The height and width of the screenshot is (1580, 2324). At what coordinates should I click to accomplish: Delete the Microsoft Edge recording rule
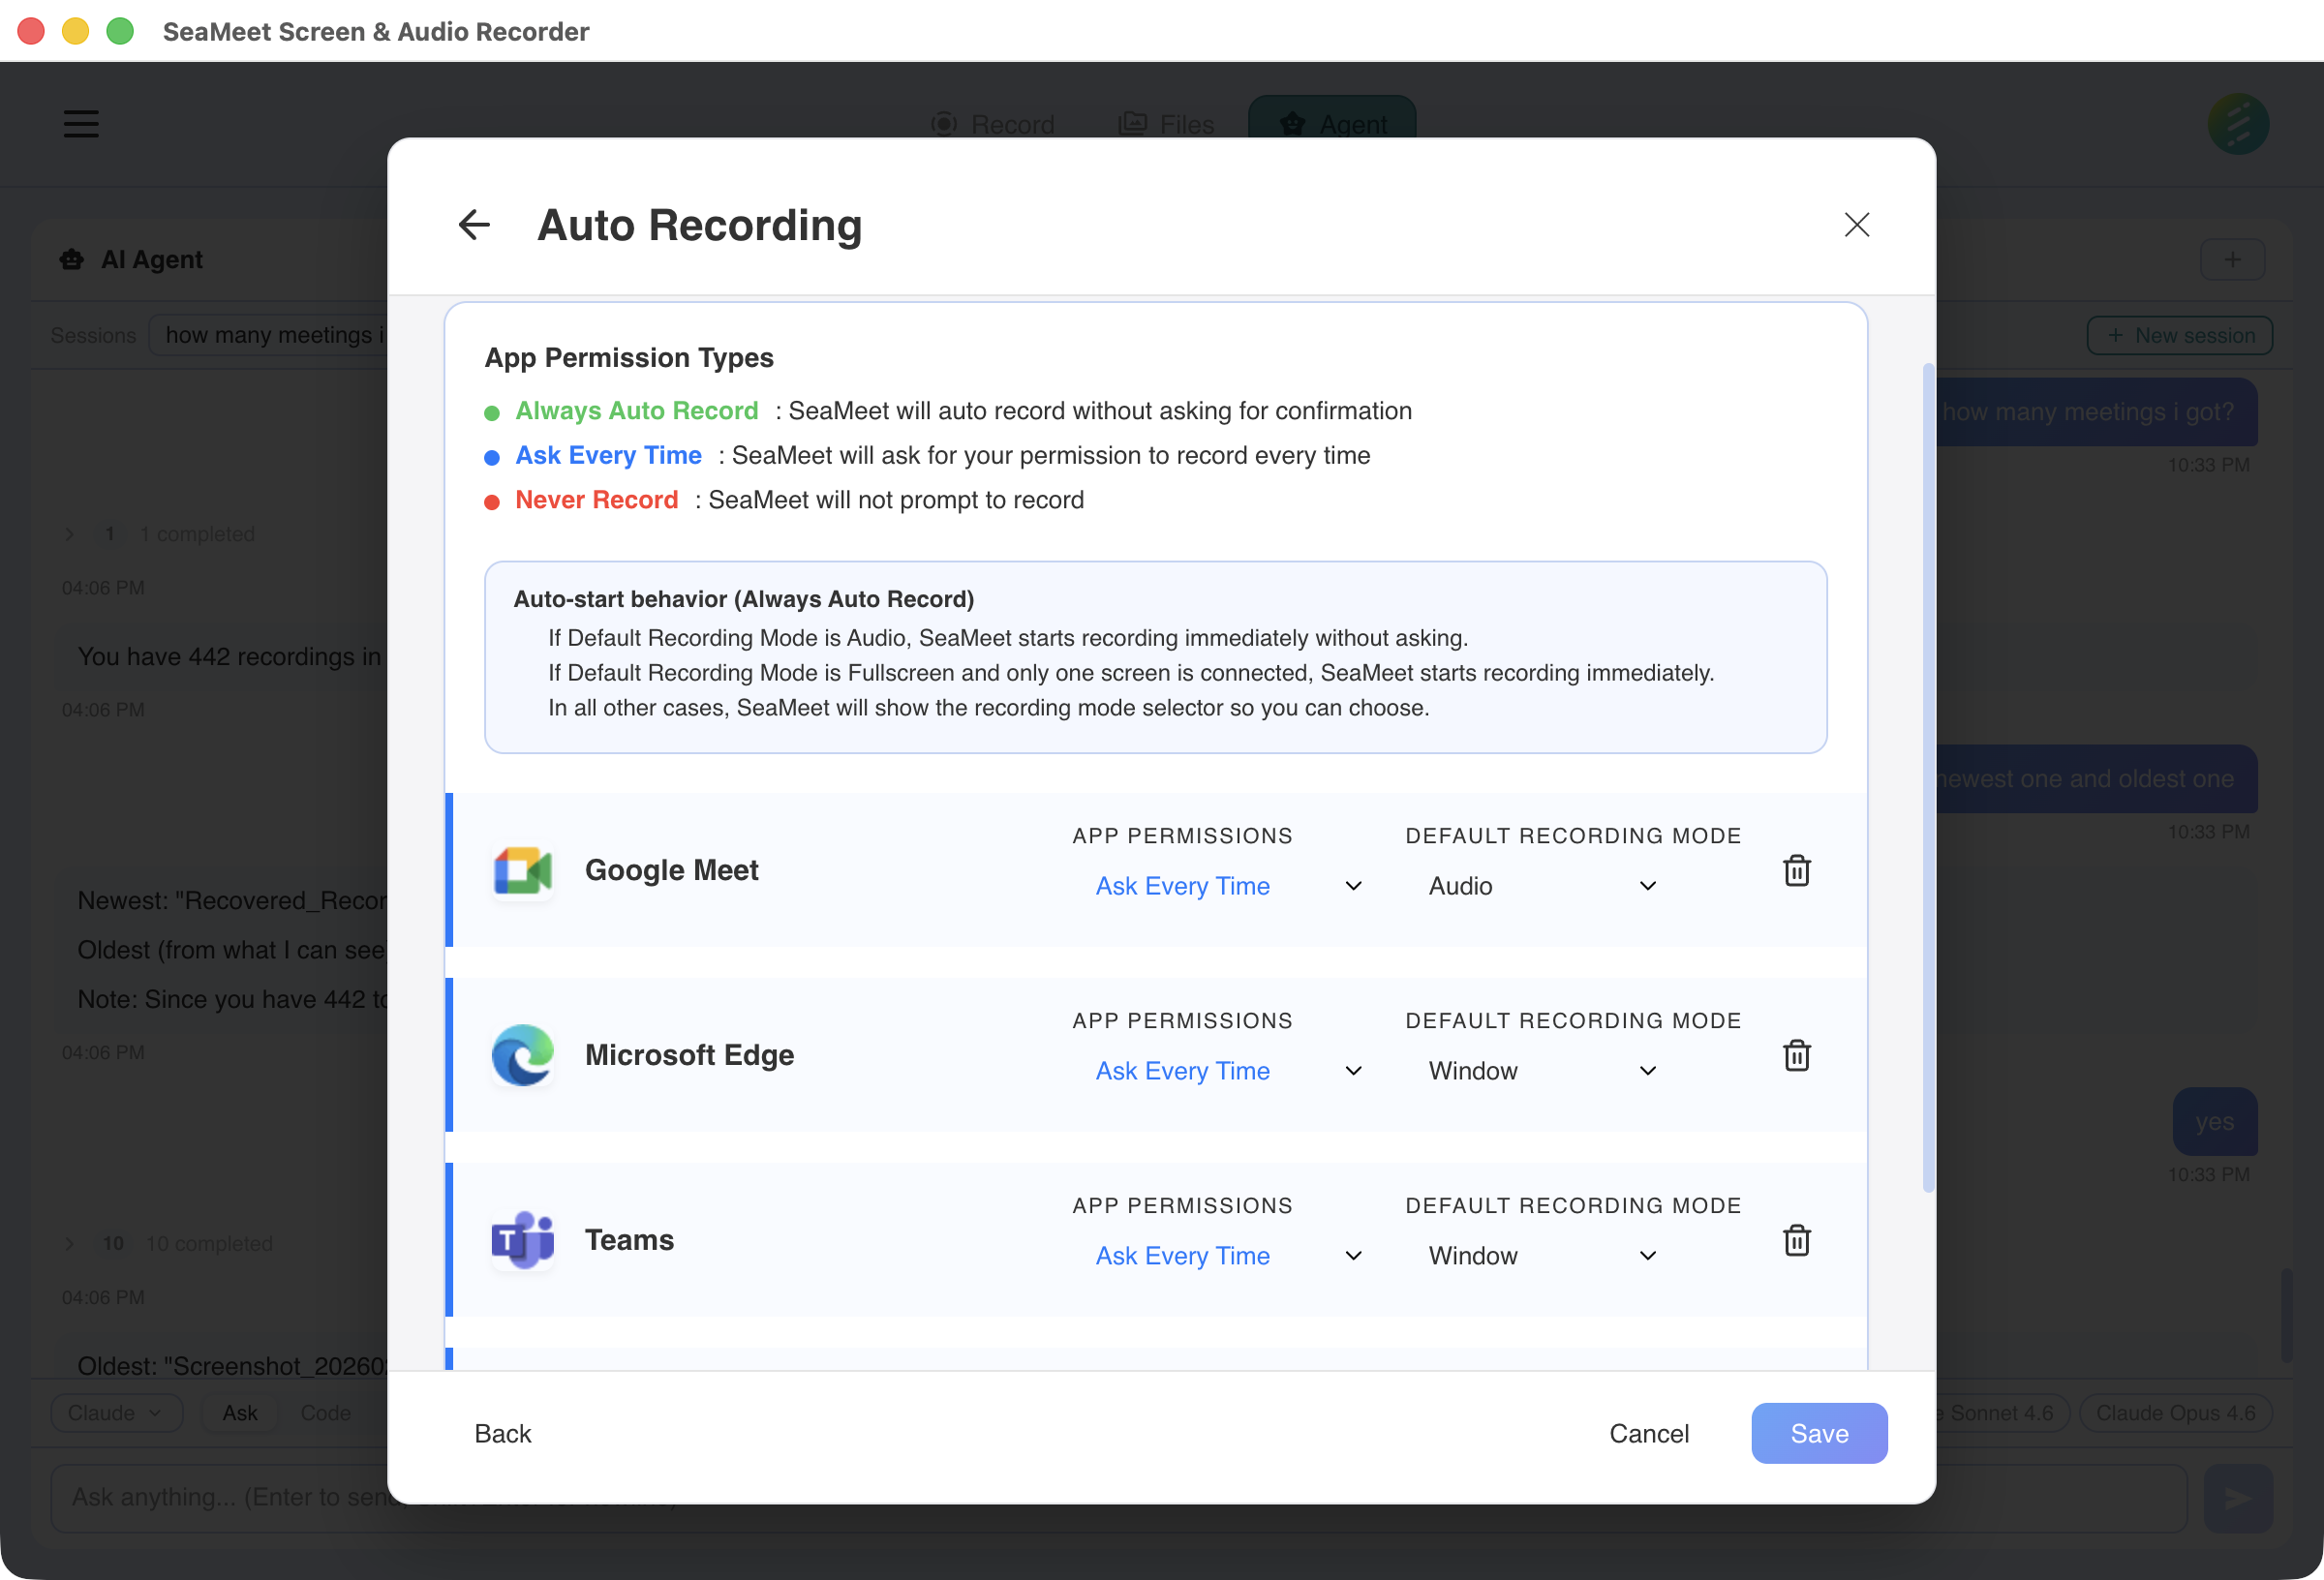pos(1797,1055)
